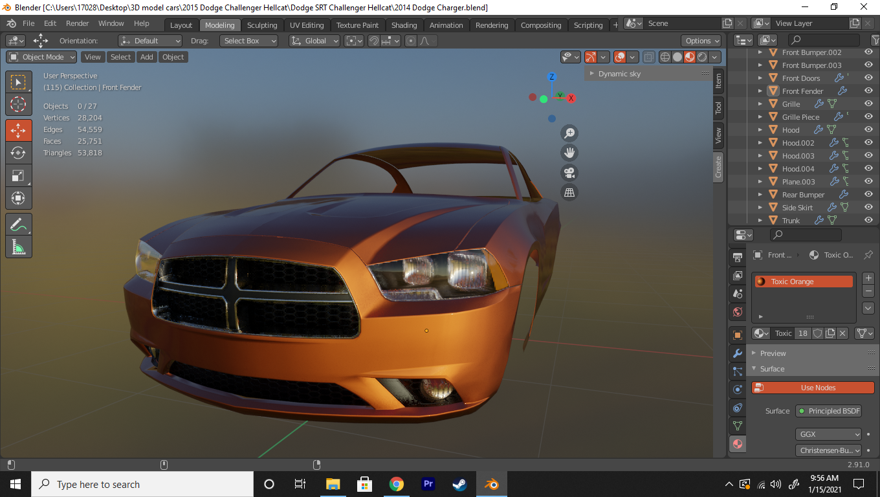Click the Outliner search field
This screenshot has width=880, height=497.
tap(825, 40)
